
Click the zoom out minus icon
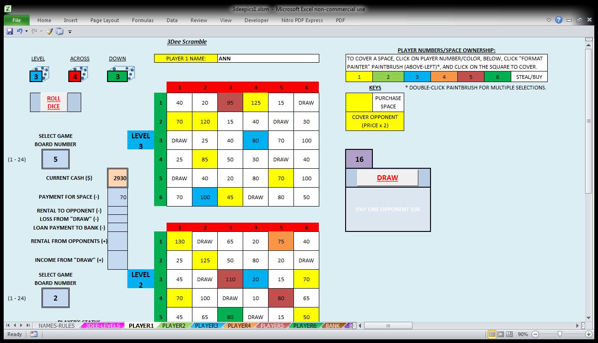tap(535, 334)
